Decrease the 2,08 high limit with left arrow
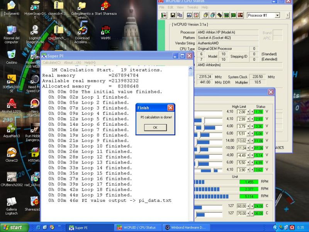Screen dimensions: 309x232 (248, 112)
